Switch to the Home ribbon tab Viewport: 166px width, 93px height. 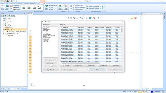pos(6,3)
